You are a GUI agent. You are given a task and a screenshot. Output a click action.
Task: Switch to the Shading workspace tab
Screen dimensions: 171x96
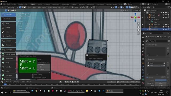pos(74,5)
